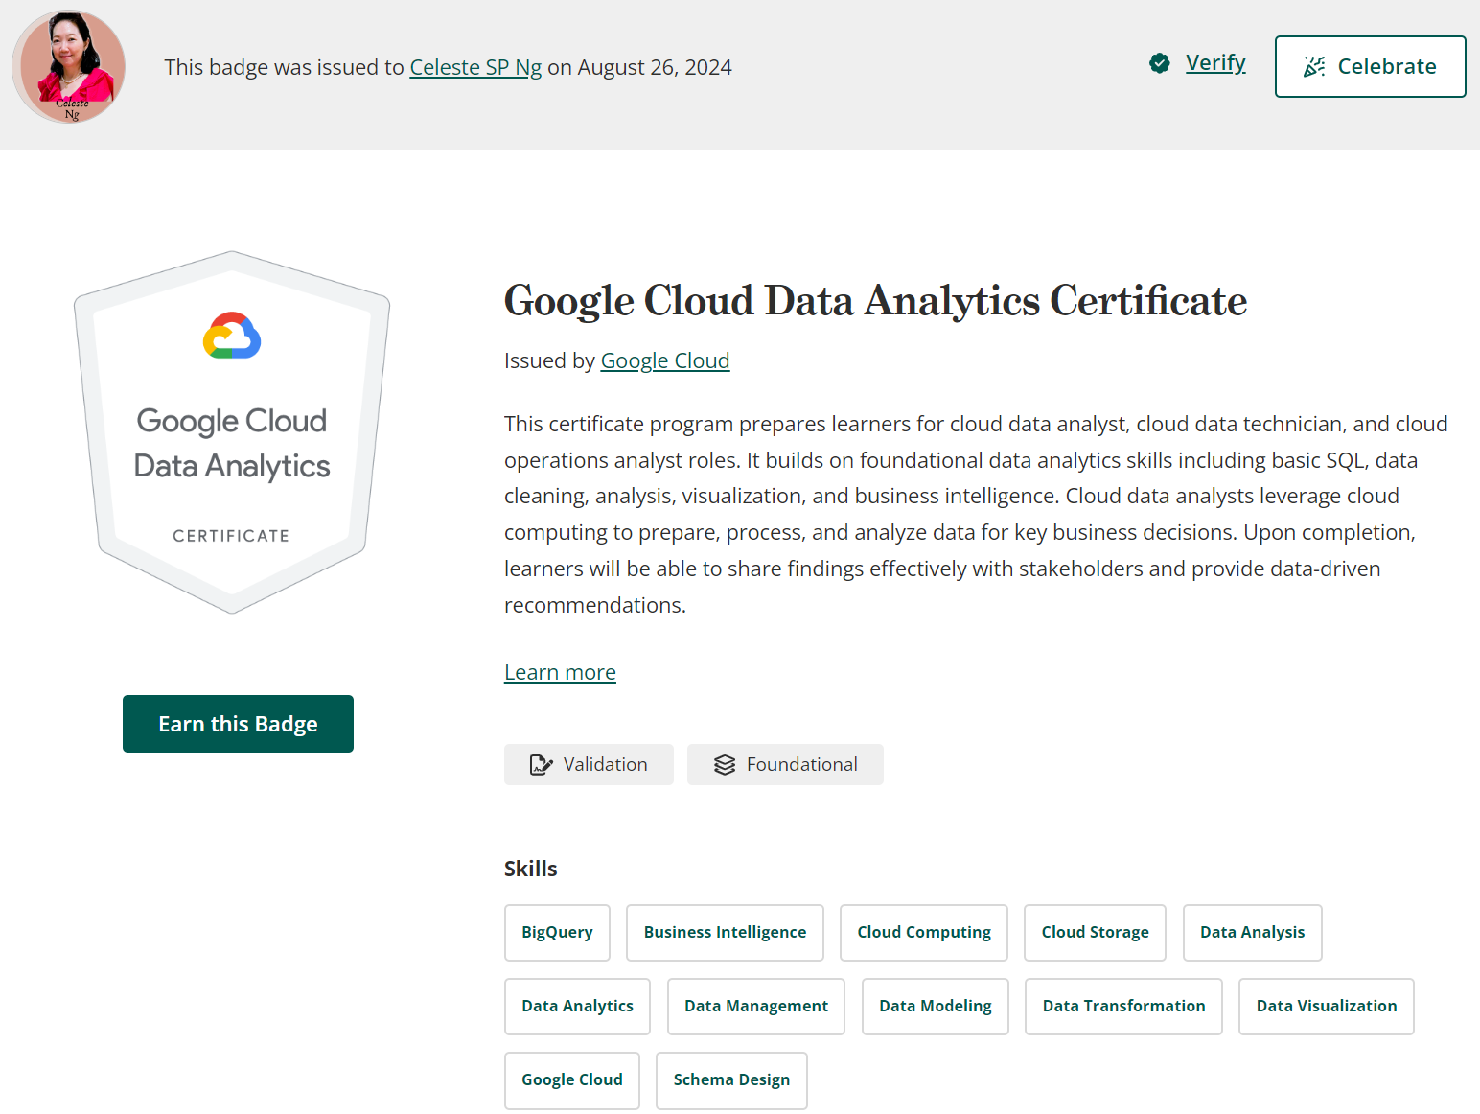
Task: Click the Verify link
Action: (x=1215, y=62)
